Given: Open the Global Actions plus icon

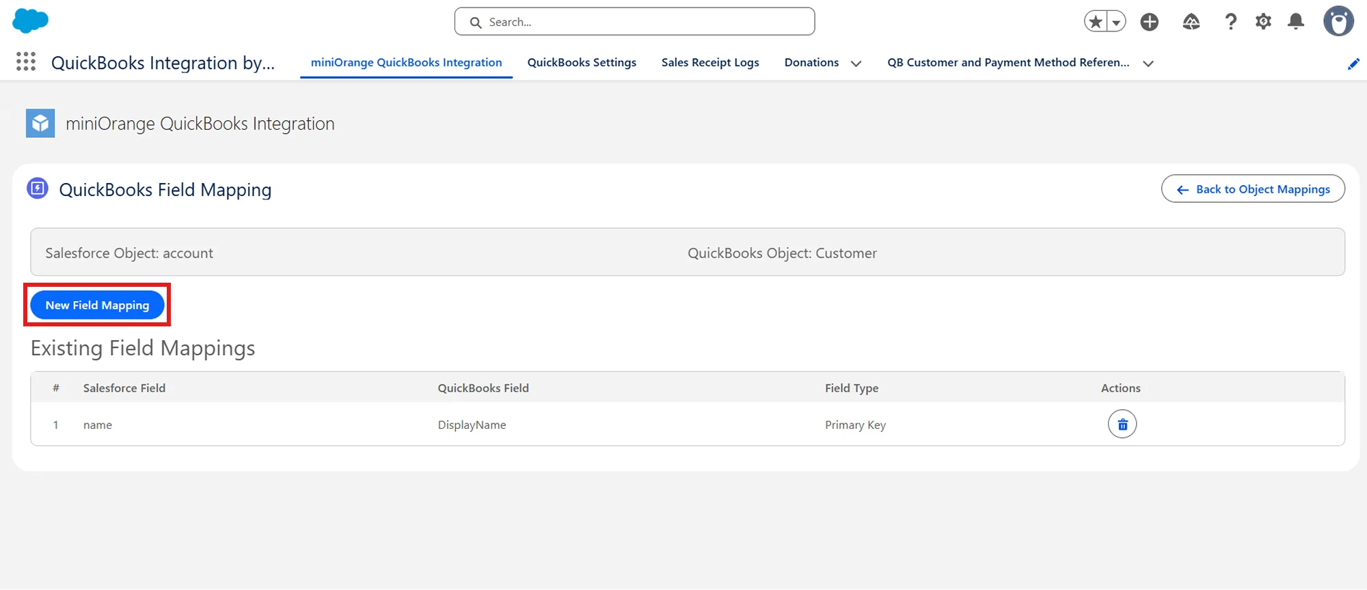Looking at the screenshot, I should tap(1150, 22).
